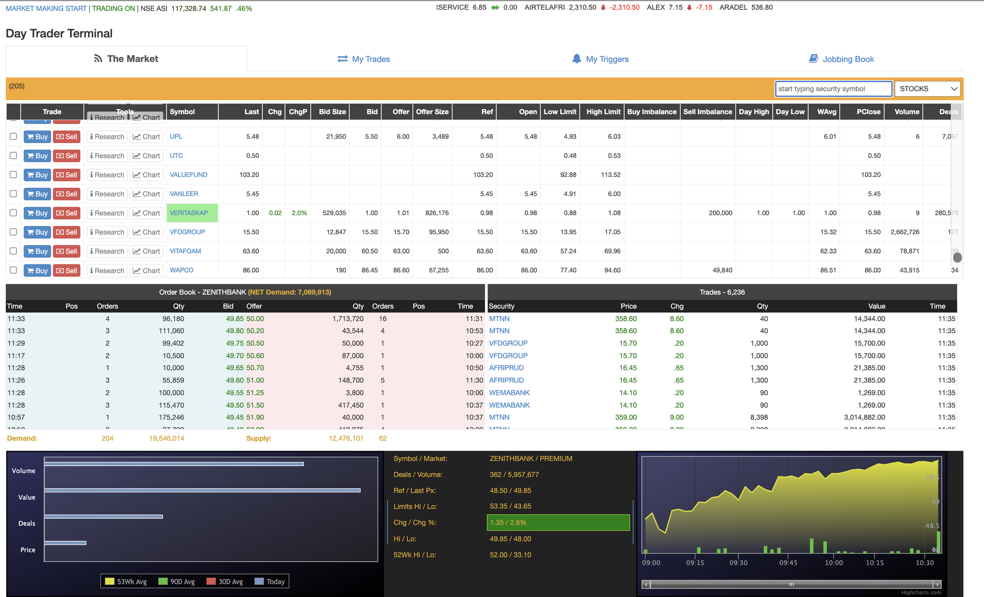Image resolution: width=984 pixels, height=597 pixels.
Task: Click the Buy cart button for UPL
Action: click(x=37, y=137)
